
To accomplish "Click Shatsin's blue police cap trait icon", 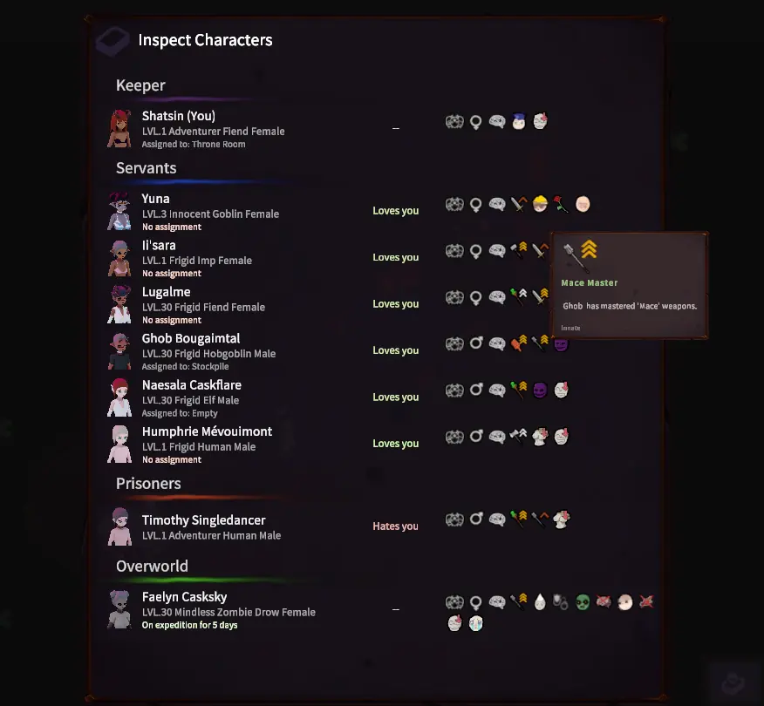I will tap(518, 121).
